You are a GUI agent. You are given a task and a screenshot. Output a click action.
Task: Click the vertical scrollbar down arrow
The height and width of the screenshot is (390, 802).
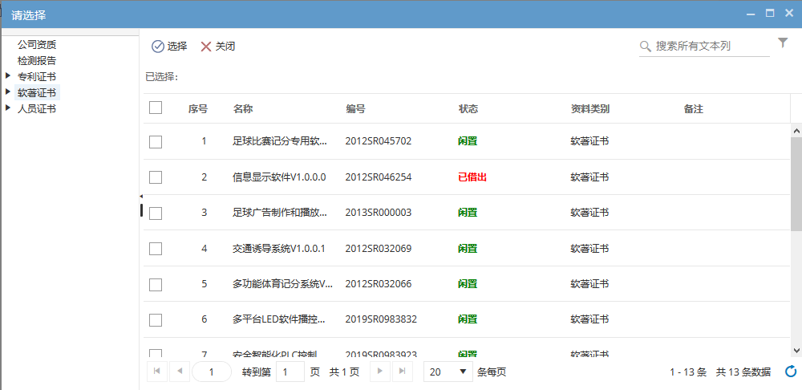coord(796,350)
